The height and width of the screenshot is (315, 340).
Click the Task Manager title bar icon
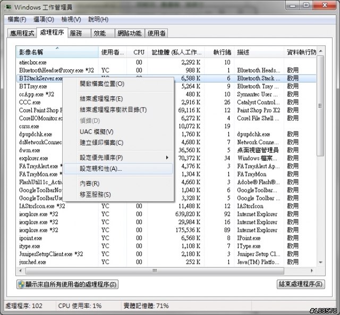(8, 7)
